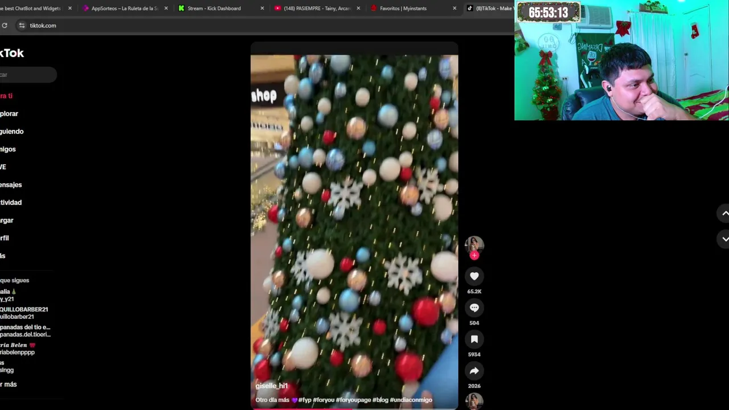This screenshot has height=410, width=729.
Task: Open Siguiendo in the sidebar
Action: (11, 131)
